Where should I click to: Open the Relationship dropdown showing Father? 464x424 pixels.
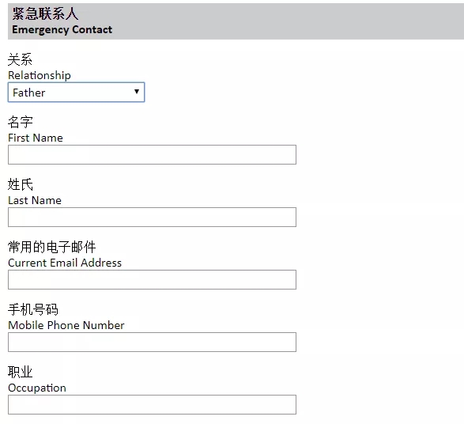[x=76, y=93]
